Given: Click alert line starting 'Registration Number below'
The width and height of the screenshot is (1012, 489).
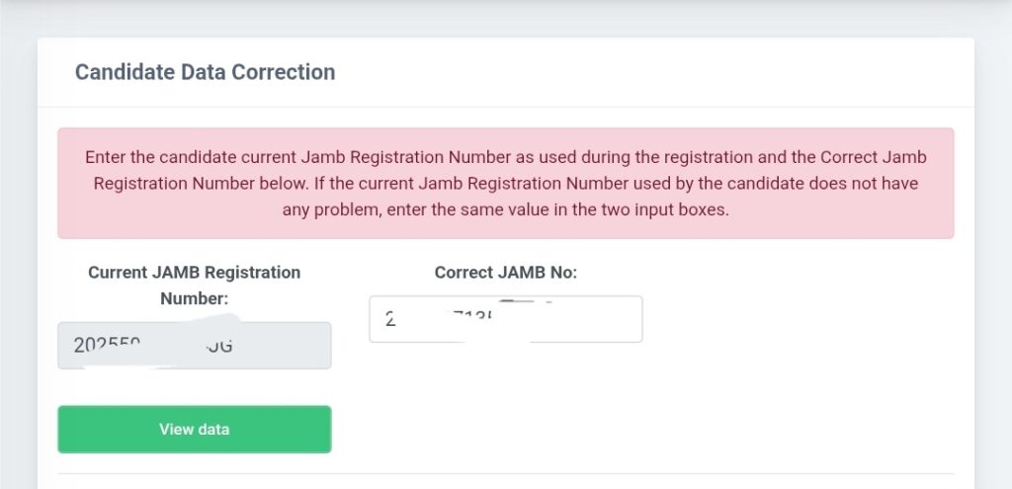Looking at the screenshot, I should pos(505,183).
